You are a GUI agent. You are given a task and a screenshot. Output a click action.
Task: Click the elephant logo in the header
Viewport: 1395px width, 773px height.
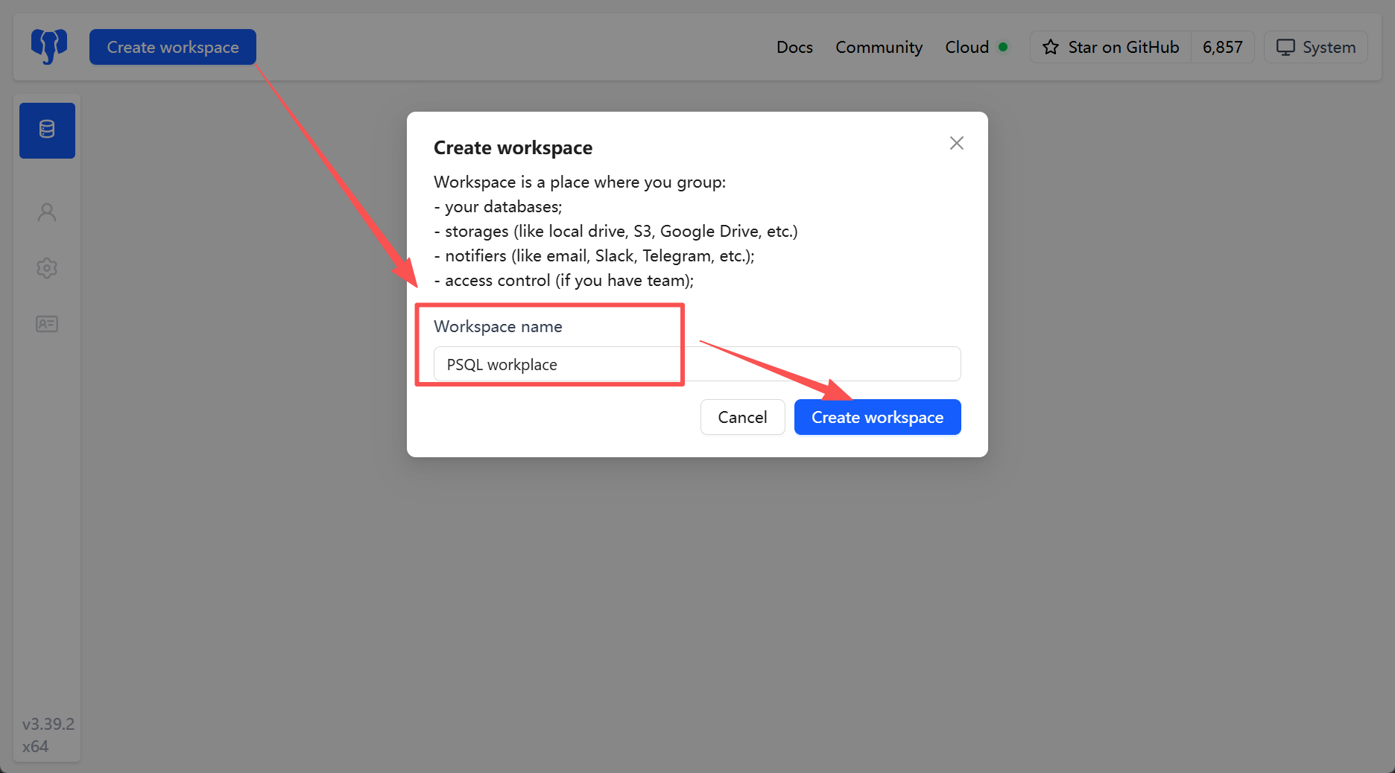coord(49,47)
